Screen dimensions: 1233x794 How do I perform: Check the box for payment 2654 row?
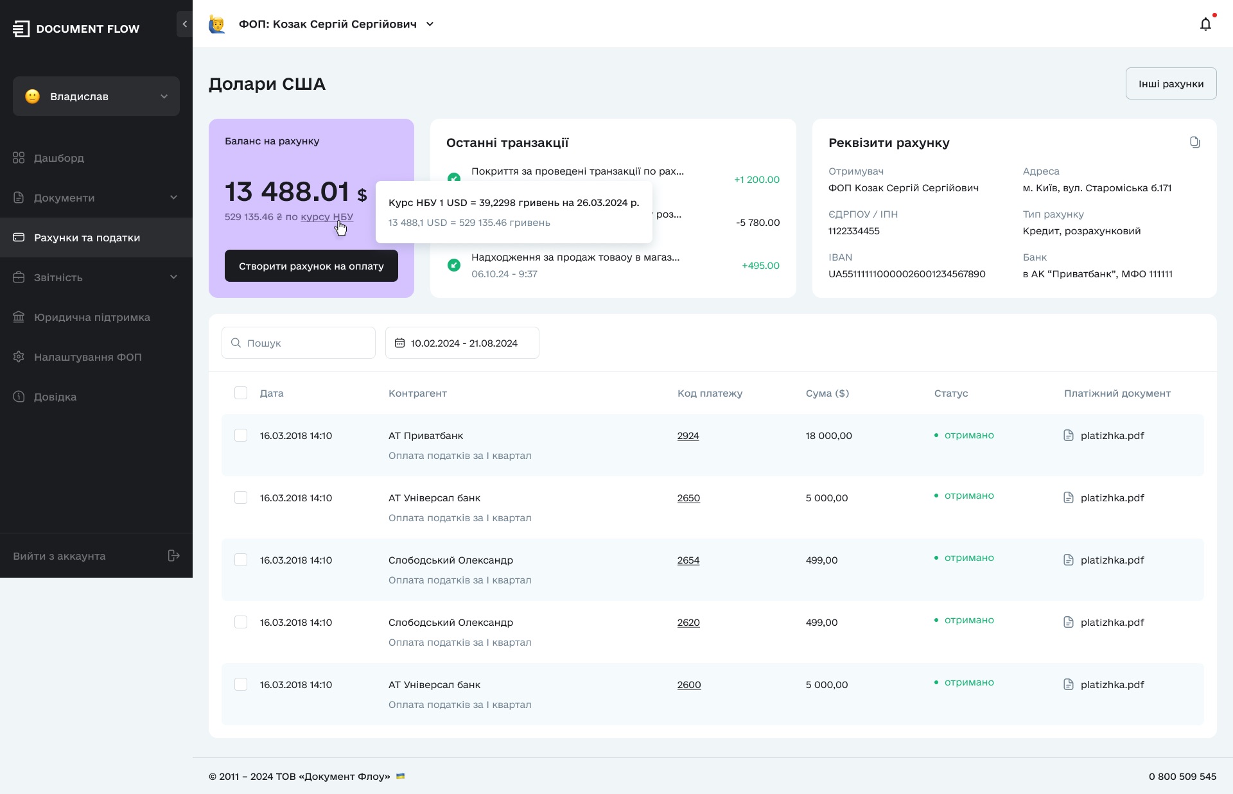(241, 560)
